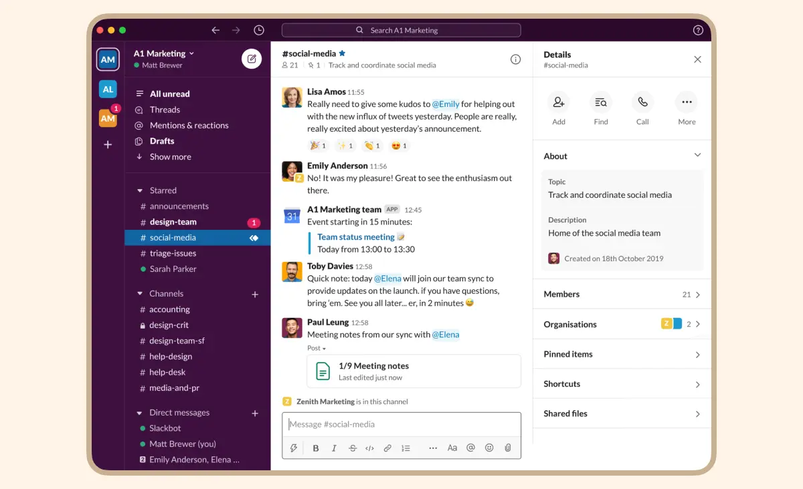Open more formatting options ellipsis
The width and height of the screenshot is (803, 489).
[433, 448]
